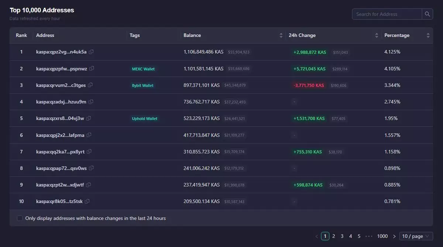This screenshot has height=247, width=443.
Task: Copy the Bybit address qrvum2...c3tges
Action: (x=90, y=85)
